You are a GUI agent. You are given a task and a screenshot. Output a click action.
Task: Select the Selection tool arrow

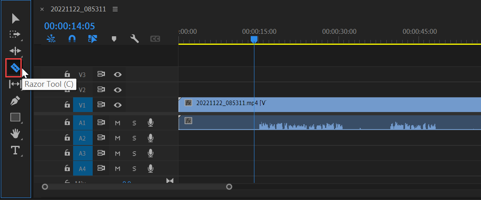point(16,18)
